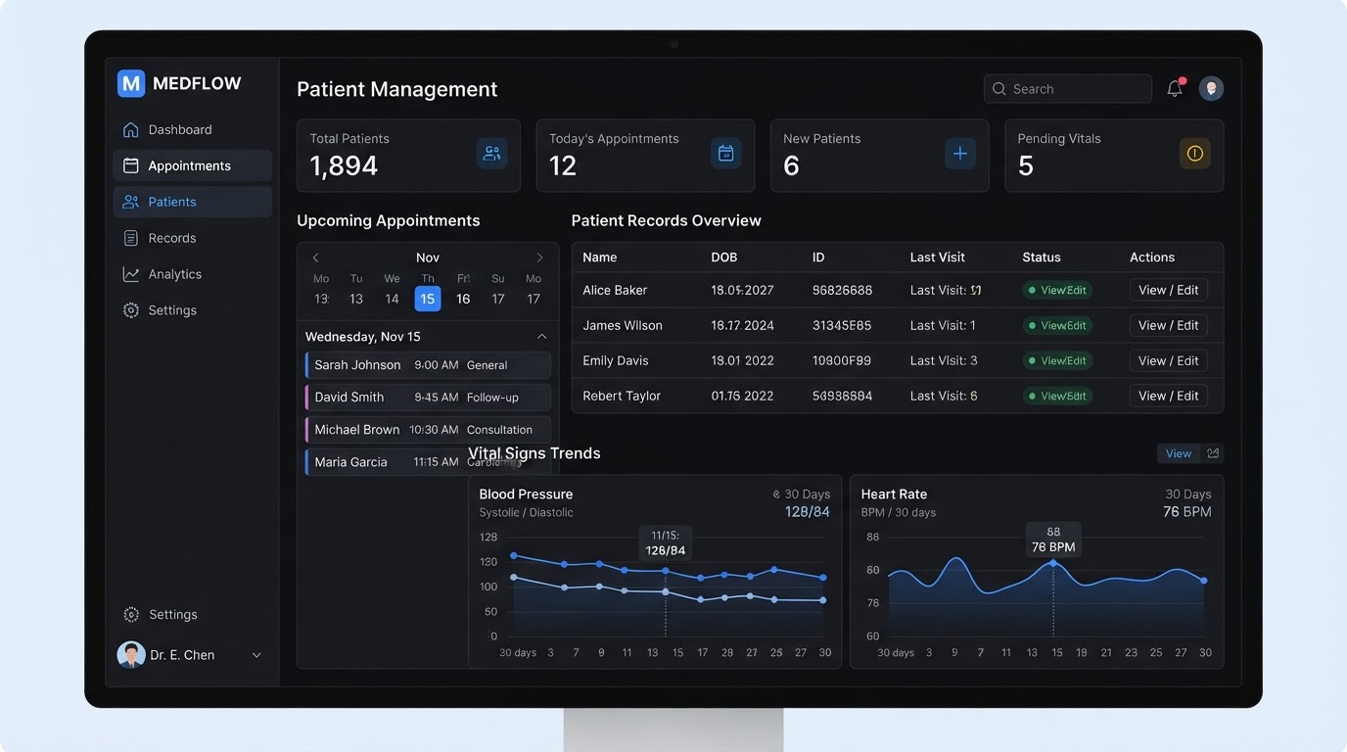The image size is (1347, 752).
Task: Click the Alice Baker name cell
Action: 615,290
